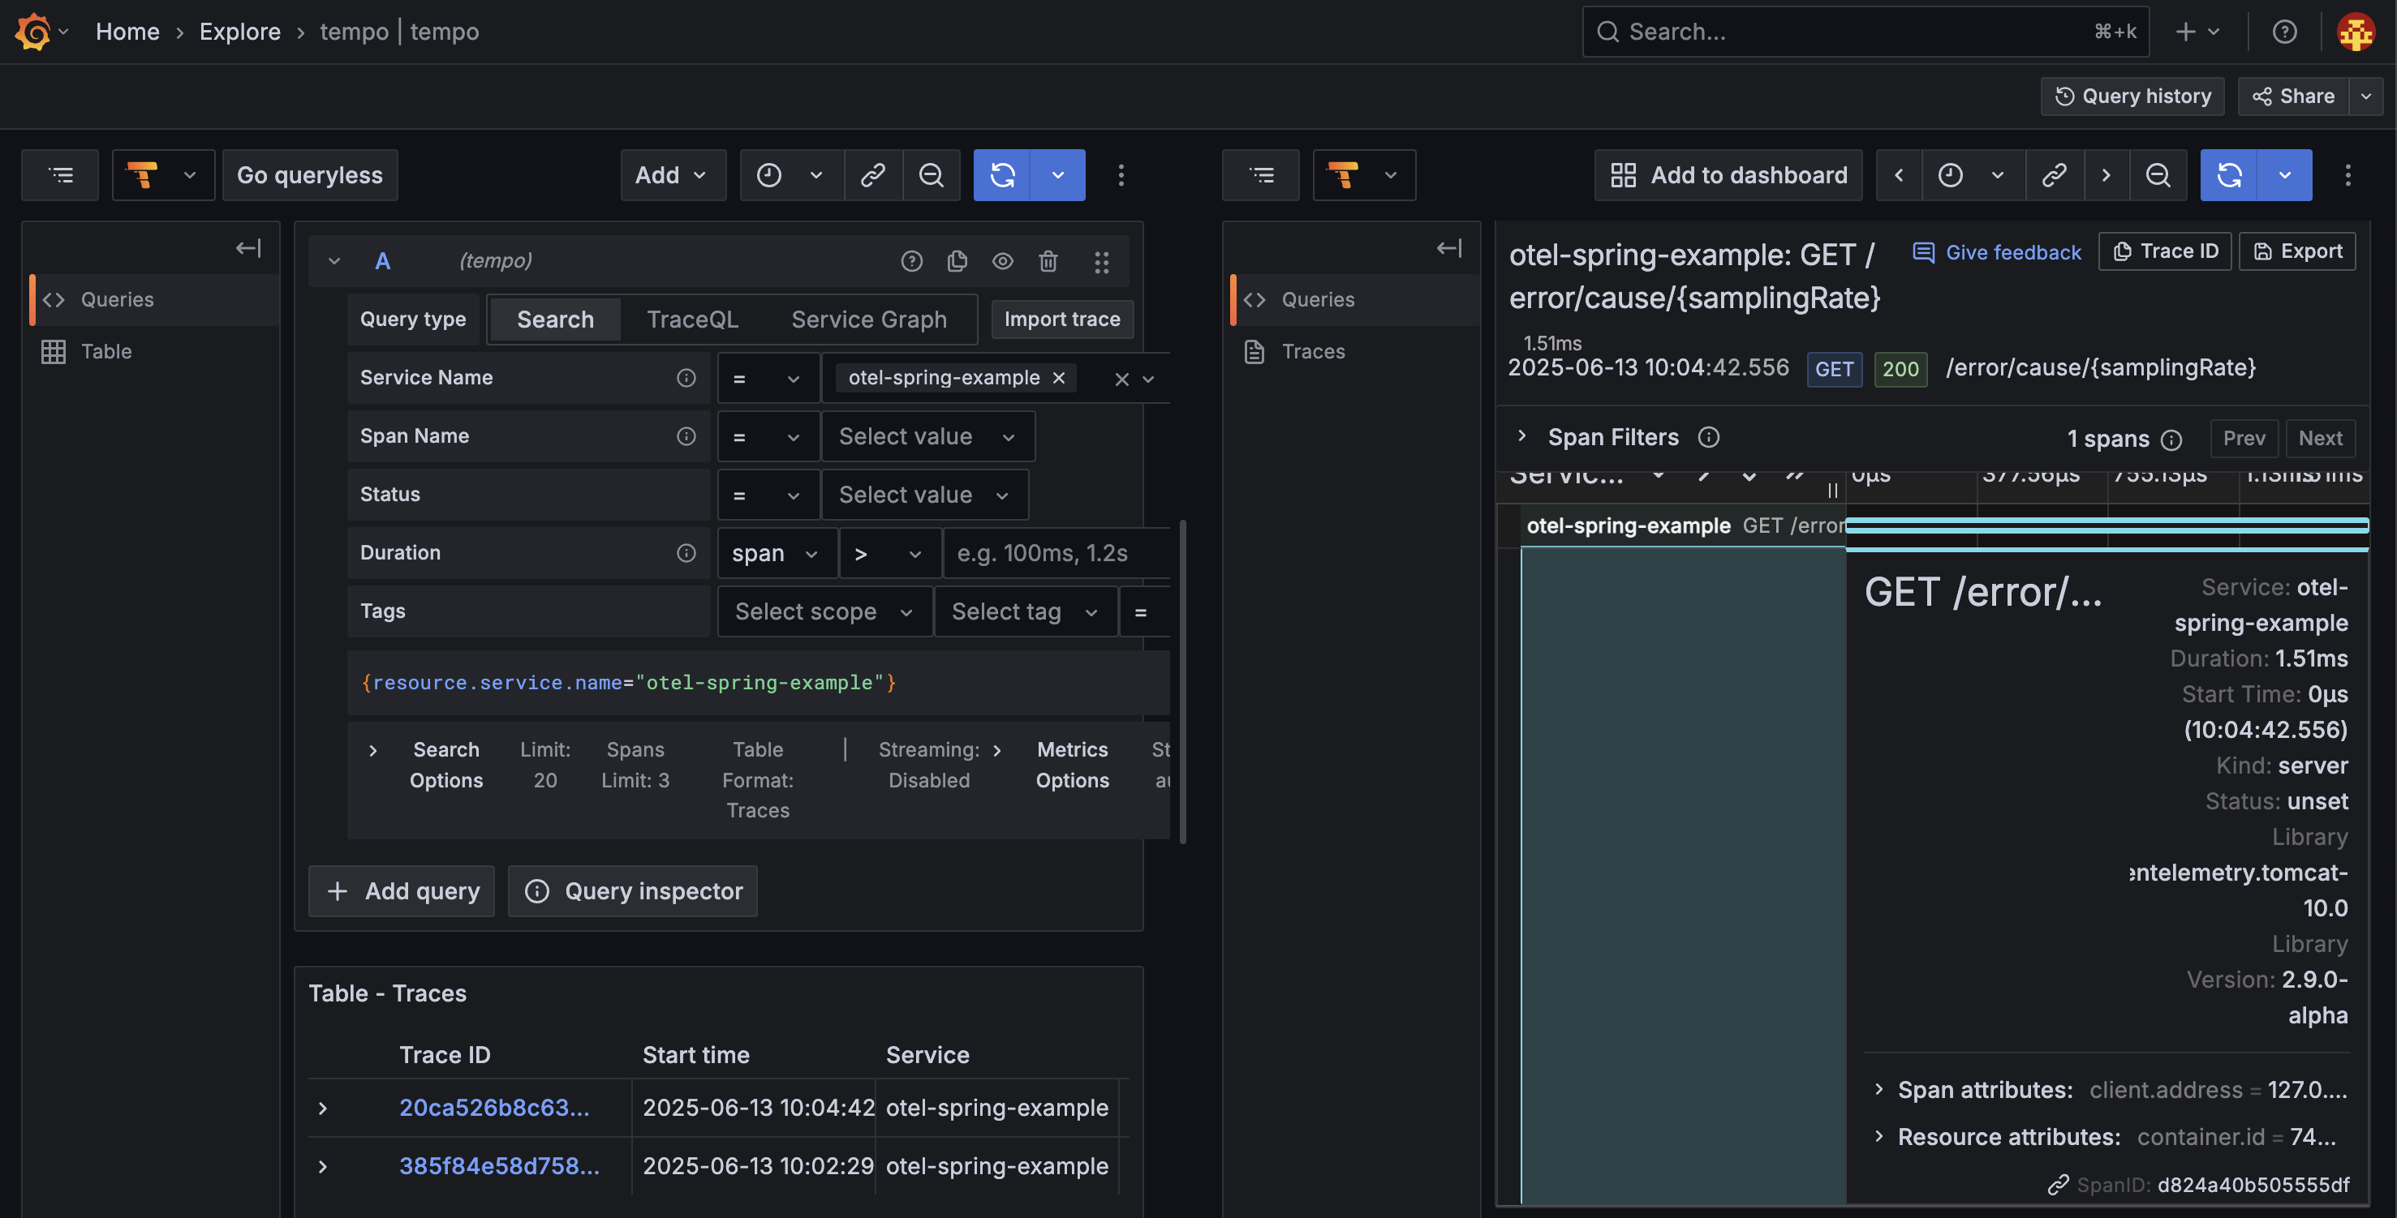
Task: Go to Table in left outline
Action: coord(153,351)
